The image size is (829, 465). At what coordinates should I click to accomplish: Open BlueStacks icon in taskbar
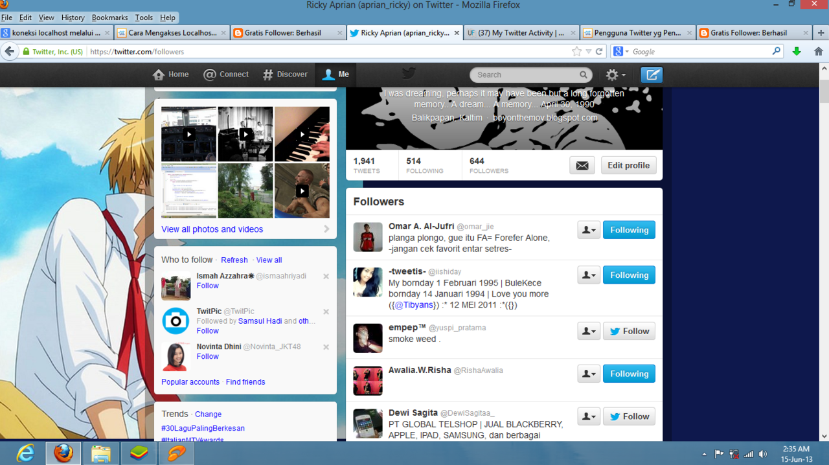[139, 453]
